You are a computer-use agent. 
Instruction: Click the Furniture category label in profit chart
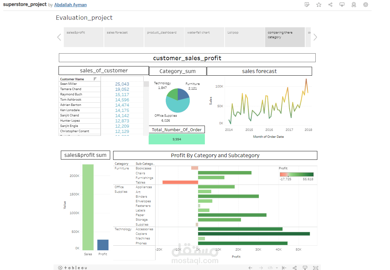(122, 168)
